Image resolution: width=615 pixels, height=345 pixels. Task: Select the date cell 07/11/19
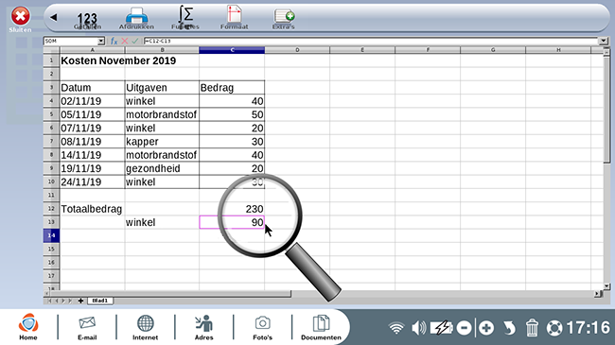(x=92, y=128)
